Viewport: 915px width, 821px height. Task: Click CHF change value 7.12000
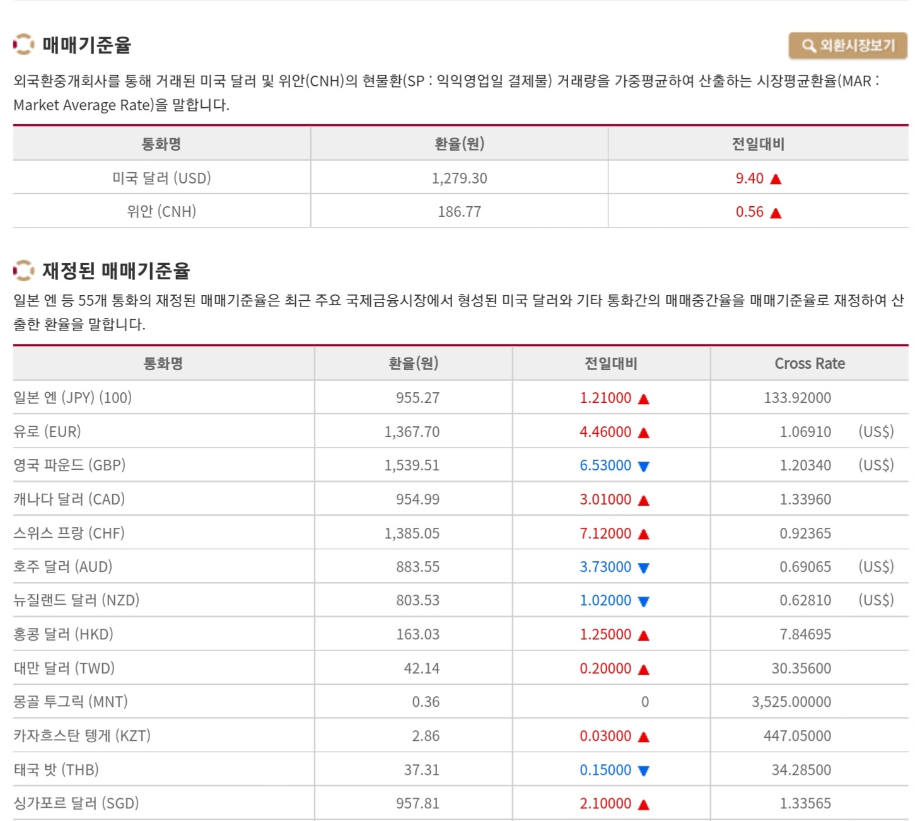605,533
